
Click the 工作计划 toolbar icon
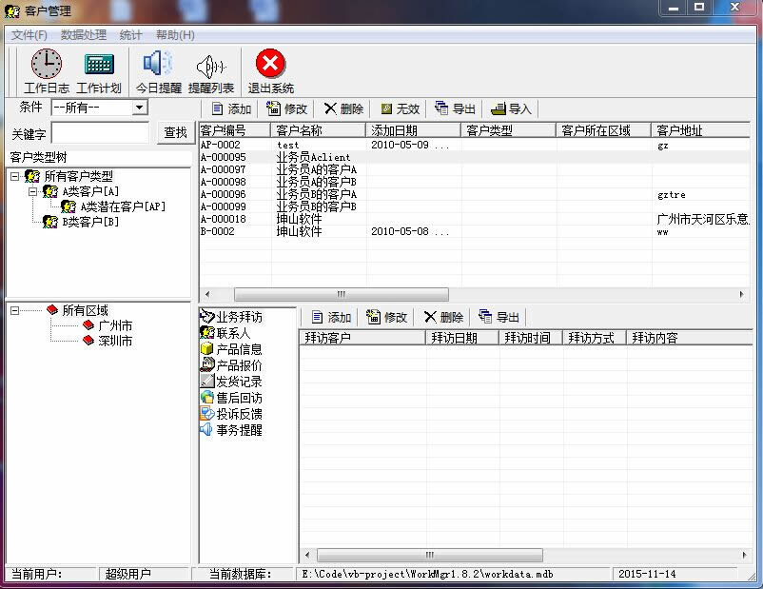click(x=99, y=65)
